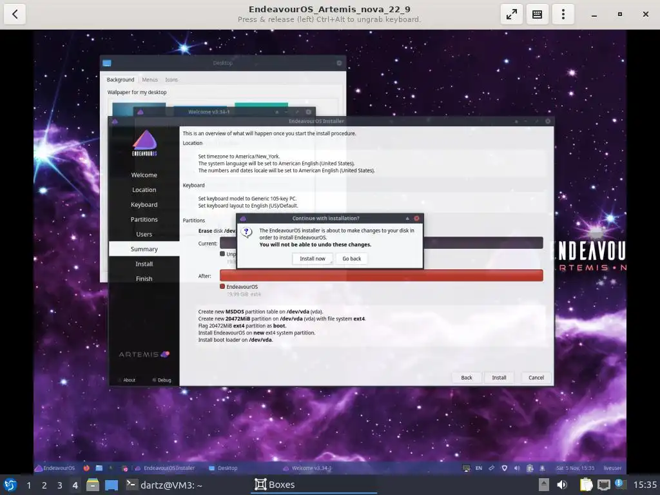Close the Continue with installation dialog
660x495 pixels.
coord(417,218)
